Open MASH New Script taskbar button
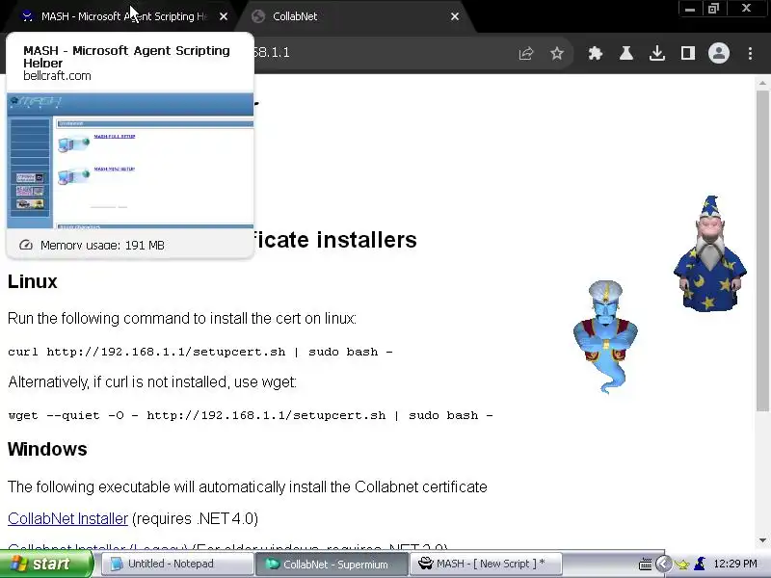The height and width of the screenshot is (578, 771). click(x=486, y=564)
